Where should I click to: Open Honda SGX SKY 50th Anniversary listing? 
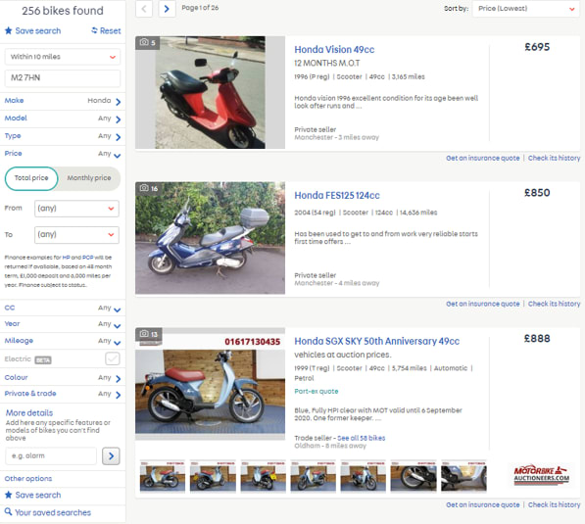pyautogui.click(x=377, y=341)
